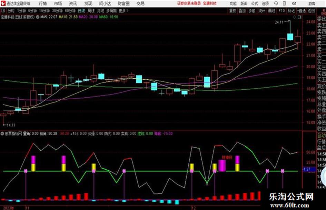326x210 pixels.
Task: Select the 30分钟 timeframe
Action: pyautogui.click(x=57, y=11)
